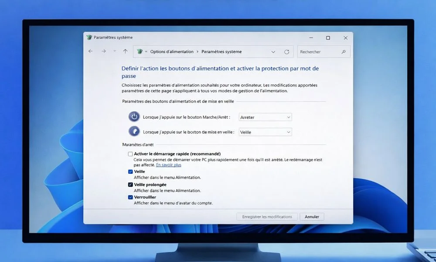Refresh the page with the reload icon

click(286, 52)
